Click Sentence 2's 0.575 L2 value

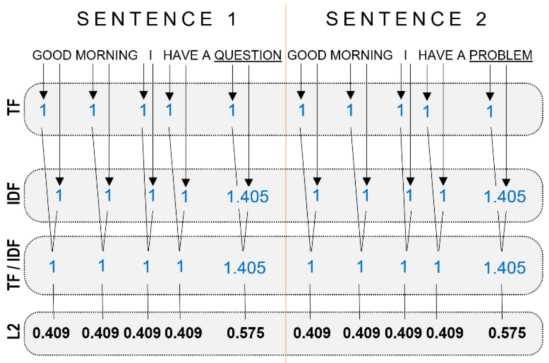(507, 333)
